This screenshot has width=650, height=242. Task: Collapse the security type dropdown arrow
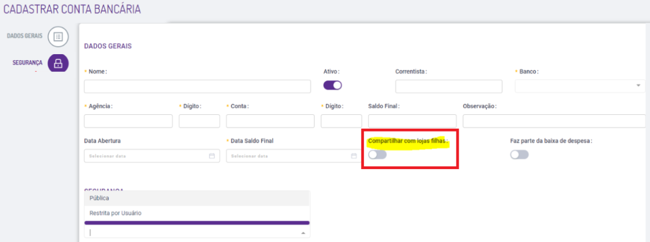[303, 233]
